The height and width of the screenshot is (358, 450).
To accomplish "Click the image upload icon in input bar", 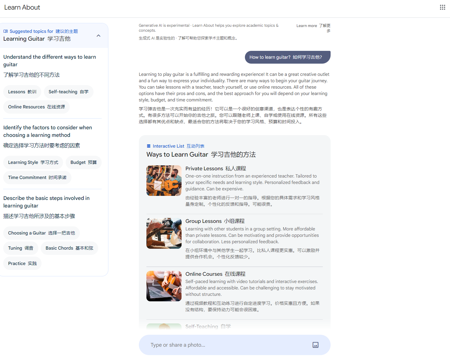I will (315, 345).
